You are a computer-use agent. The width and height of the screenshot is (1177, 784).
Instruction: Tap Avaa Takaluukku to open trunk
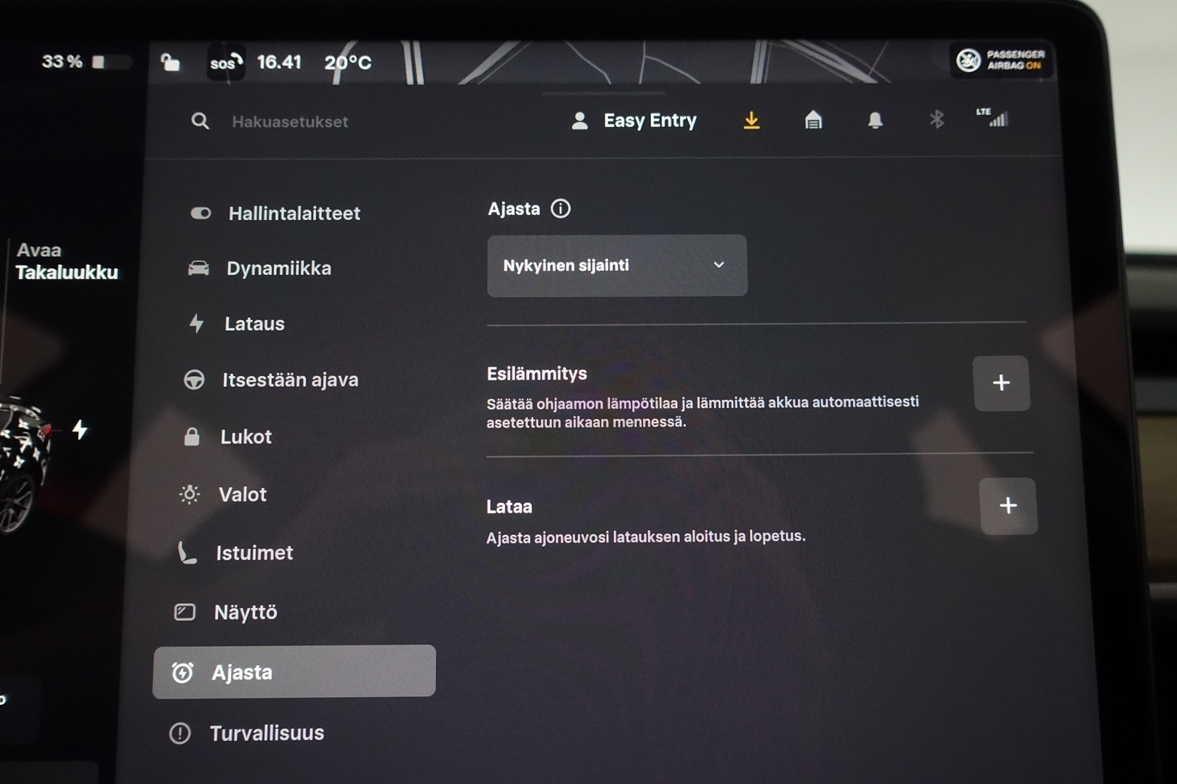click(66, 261)
